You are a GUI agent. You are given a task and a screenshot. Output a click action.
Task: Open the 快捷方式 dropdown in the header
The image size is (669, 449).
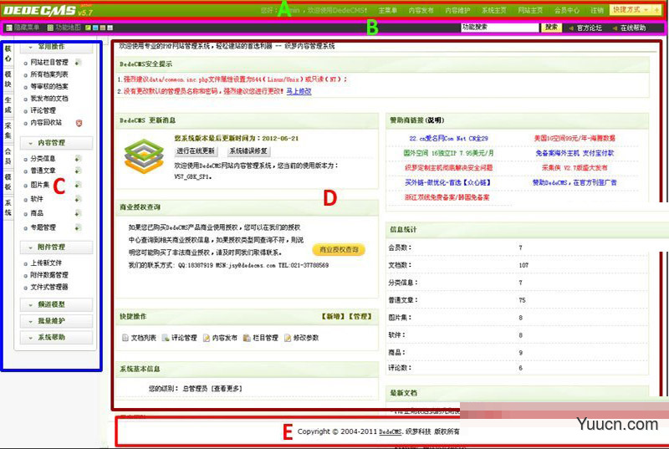[631, 9]
